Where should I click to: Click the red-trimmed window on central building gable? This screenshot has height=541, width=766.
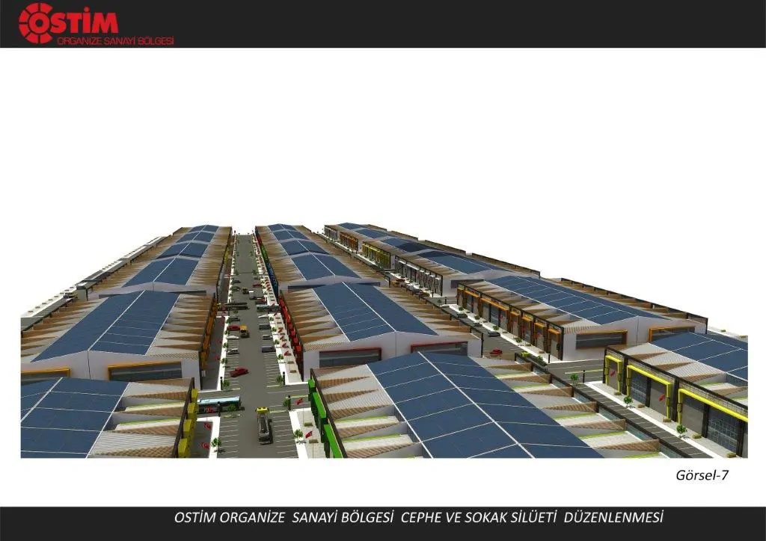click(349, 357)
